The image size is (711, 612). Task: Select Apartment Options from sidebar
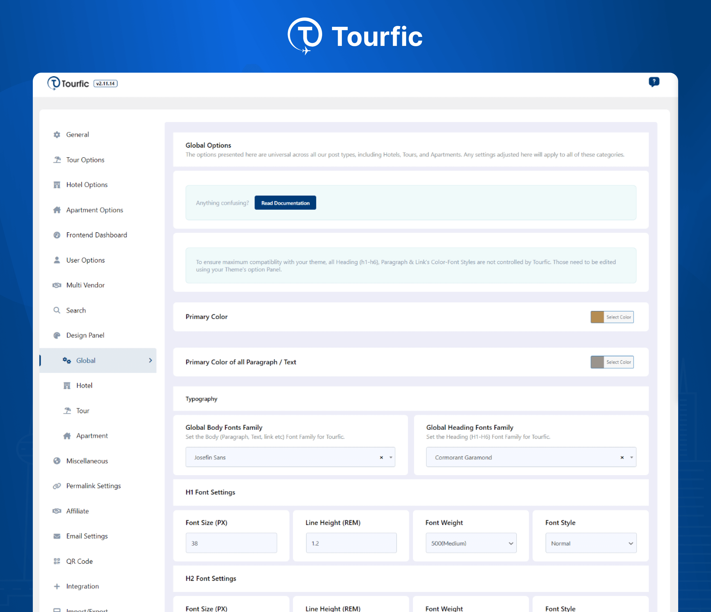point(95,210)
